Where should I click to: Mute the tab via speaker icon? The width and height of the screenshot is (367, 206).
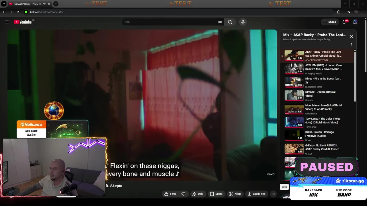coord(44,4)
